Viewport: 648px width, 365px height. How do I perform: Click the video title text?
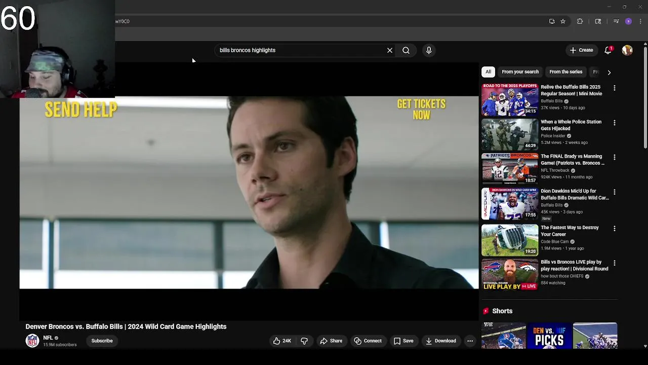[x=126, y=326]
